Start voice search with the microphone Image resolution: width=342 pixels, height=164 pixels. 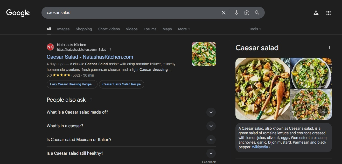click(236, 13)
